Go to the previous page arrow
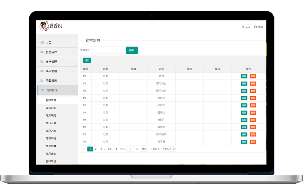303x184 pixels. tap(84, 149)
